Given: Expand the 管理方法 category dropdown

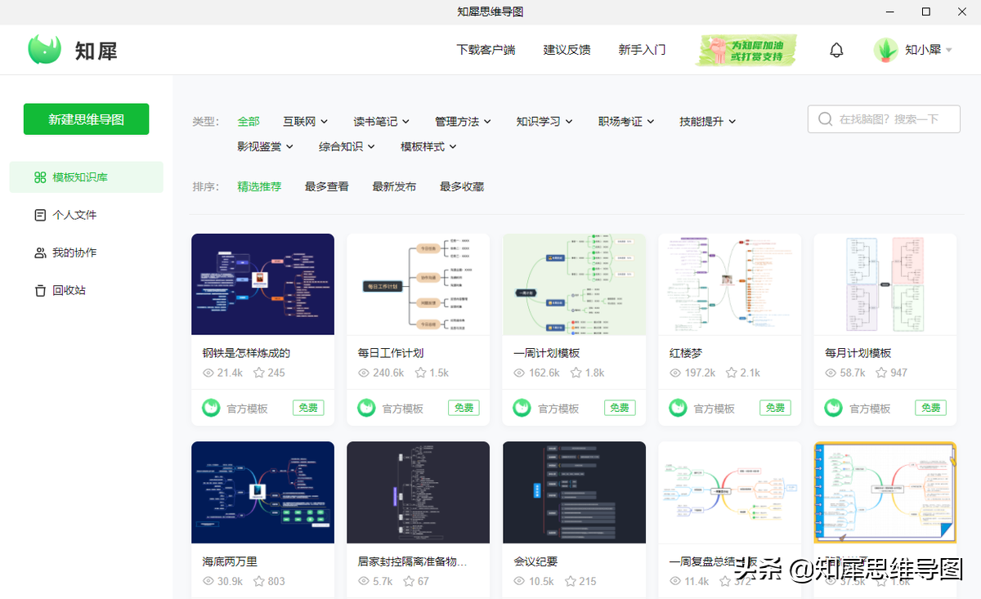Looking at the screenshot, I should pyautogui.click(x=464, y=121).
